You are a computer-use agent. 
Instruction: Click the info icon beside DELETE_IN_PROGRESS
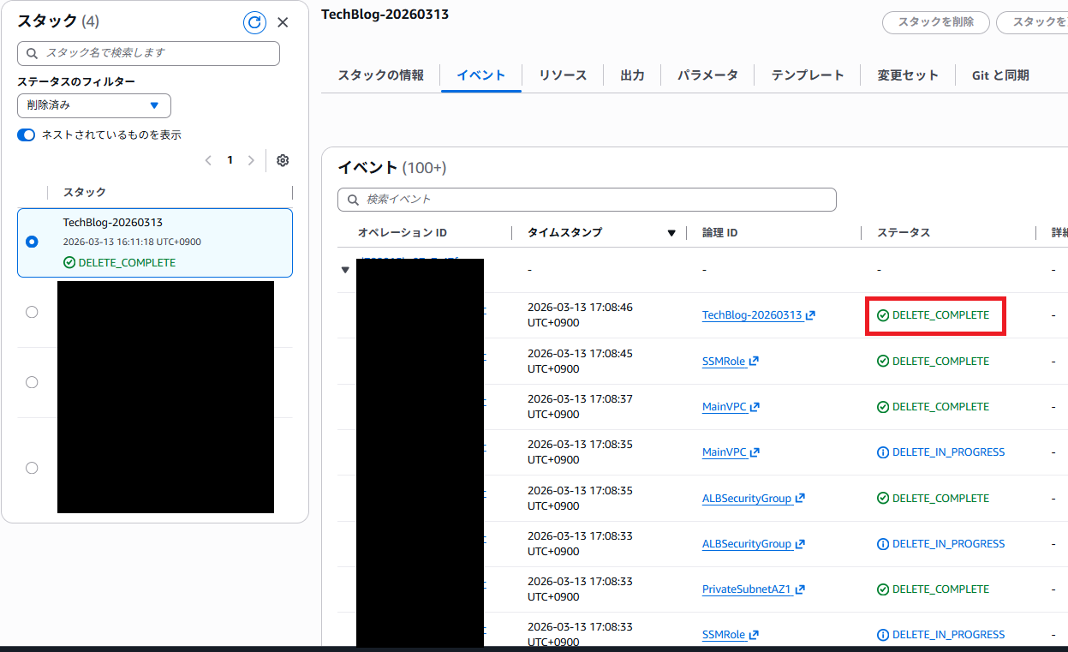[x=883, y=452]
